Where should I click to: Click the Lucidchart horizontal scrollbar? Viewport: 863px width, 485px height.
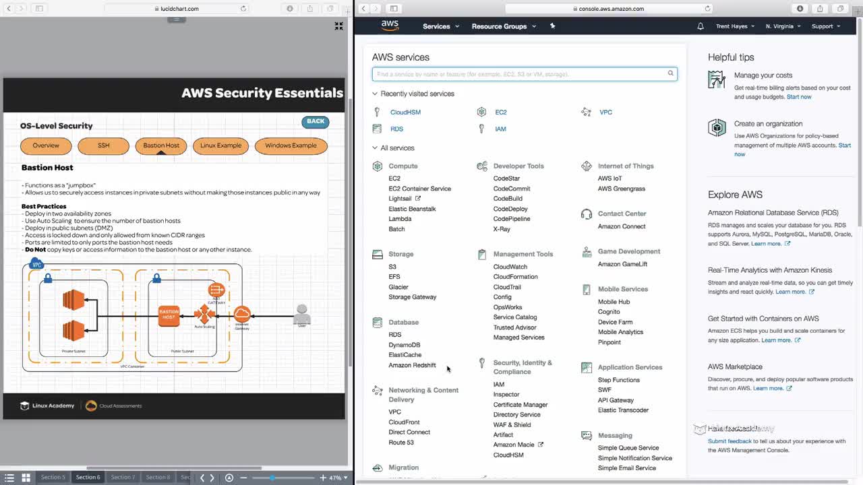(175, 468)
